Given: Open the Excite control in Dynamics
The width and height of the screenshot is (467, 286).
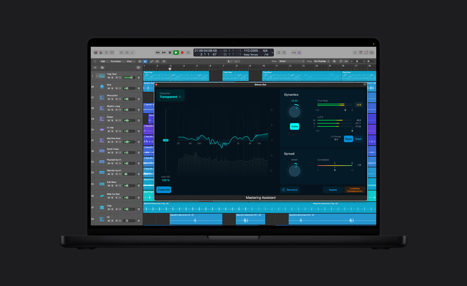Looking at the screenshot, I should pyautogui.click(x=295, y=126).
